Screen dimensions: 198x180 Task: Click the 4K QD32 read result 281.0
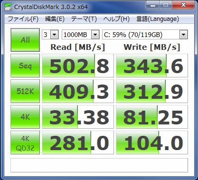click(x=78, y=142)
